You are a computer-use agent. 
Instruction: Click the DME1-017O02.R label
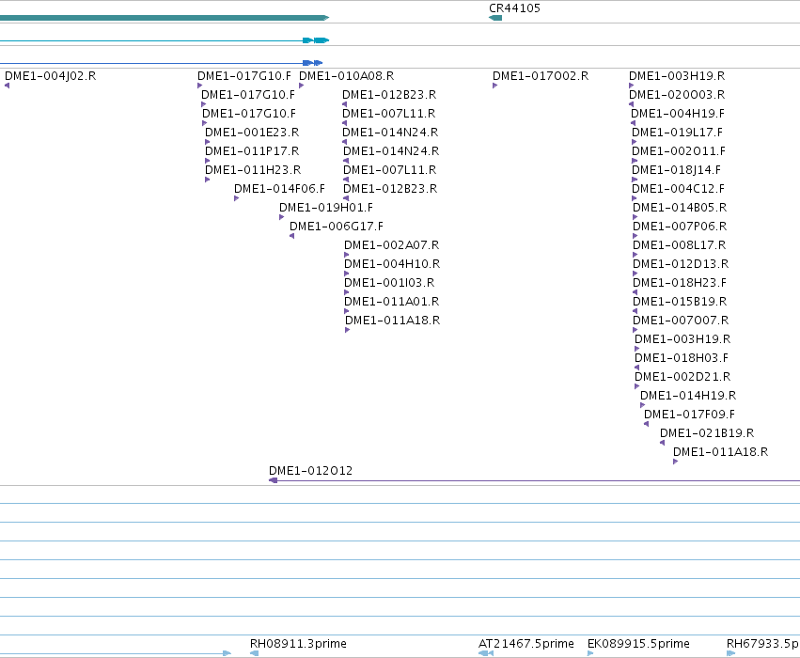541,76
